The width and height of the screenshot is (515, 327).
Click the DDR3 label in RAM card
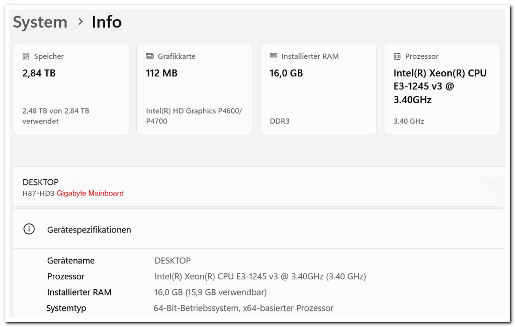coord(280,121)
